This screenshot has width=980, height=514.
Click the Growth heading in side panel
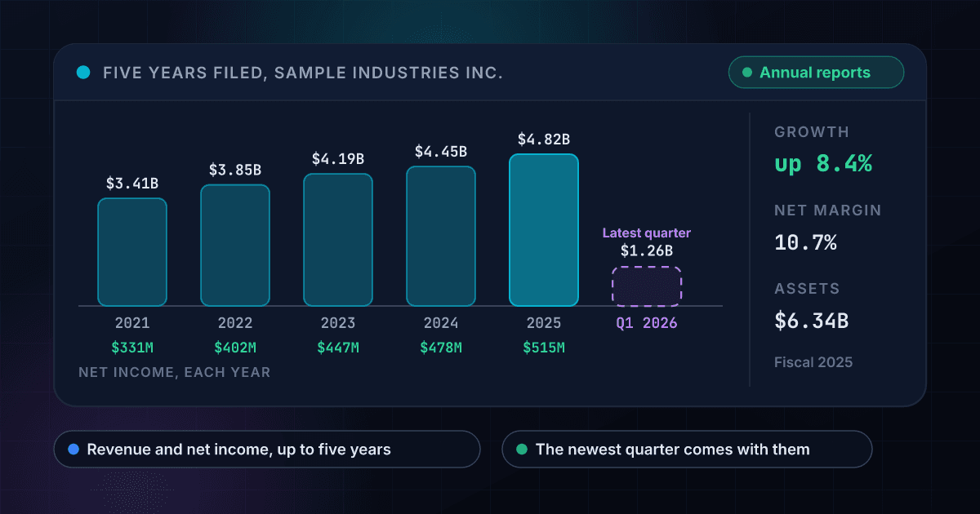click(812, 132)
